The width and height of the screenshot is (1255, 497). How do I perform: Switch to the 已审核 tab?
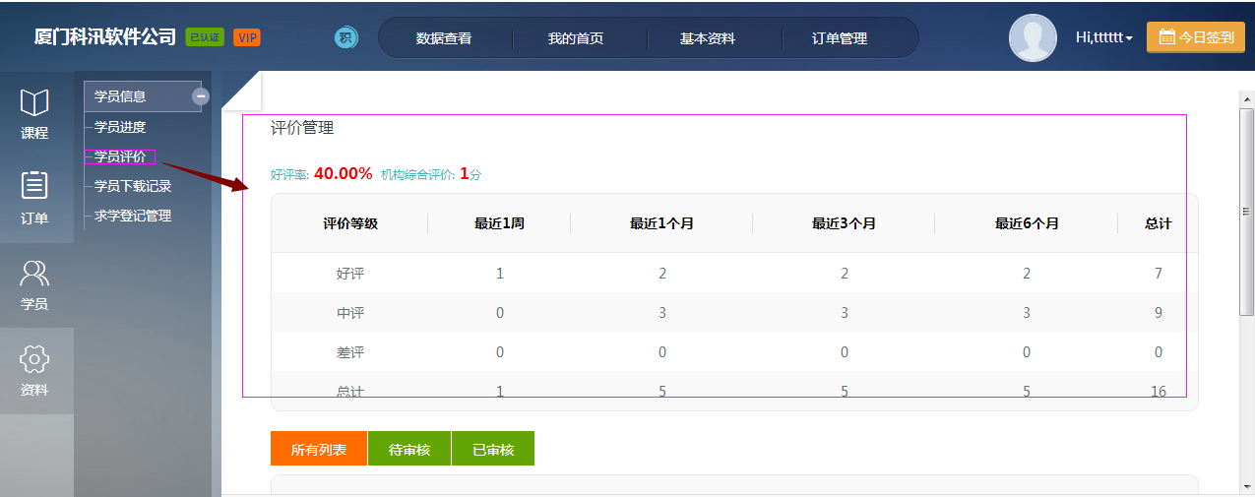coord(493,449)
